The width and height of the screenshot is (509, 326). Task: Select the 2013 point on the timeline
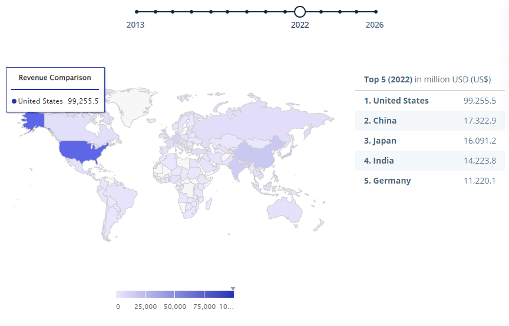coord(136,11)
